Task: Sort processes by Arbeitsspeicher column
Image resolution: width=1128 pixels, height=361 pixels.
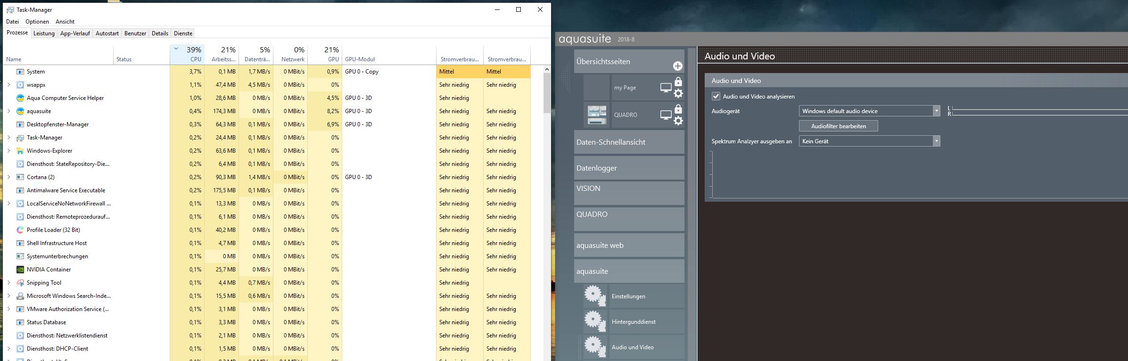Action: (223, 55)
